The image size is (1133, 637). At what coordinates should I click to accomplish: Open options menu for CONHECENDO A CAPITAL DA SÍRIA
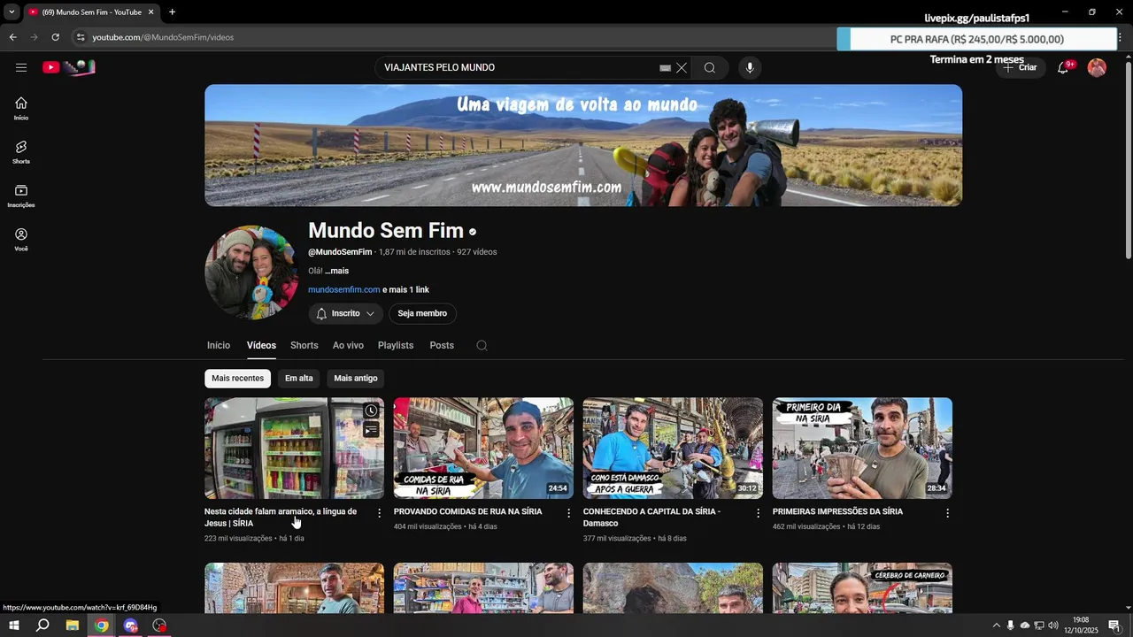click(x=759, y=513)
